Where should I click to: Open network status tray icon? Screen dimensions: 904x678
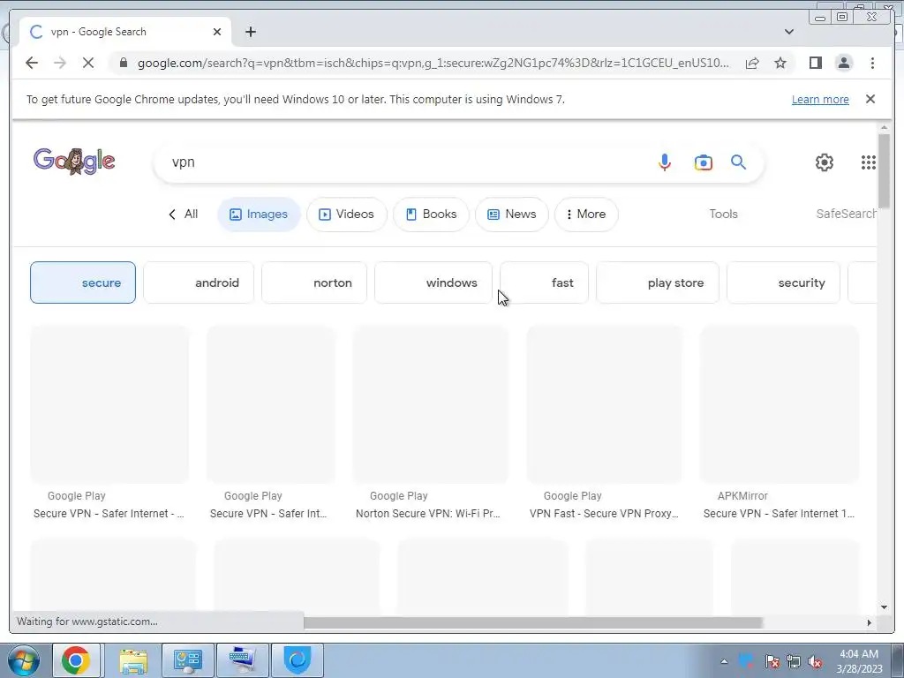[794, 661]
